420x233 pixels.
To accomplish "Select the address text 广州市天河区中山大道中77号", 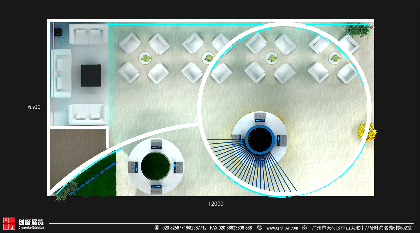I will pyautogui.click(x=343, y=228).
